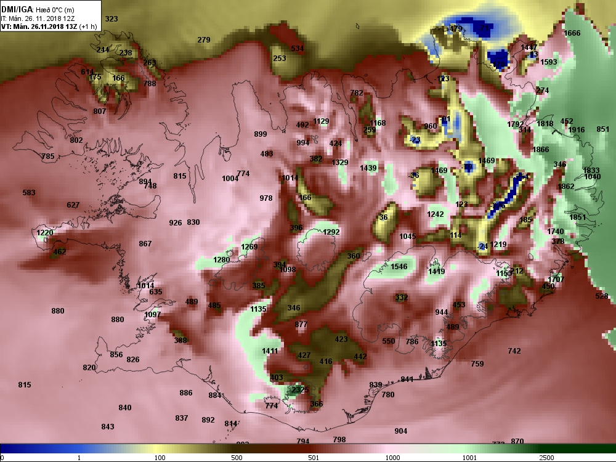Click the '501' label on the color scale

click(x=314, y=458)
